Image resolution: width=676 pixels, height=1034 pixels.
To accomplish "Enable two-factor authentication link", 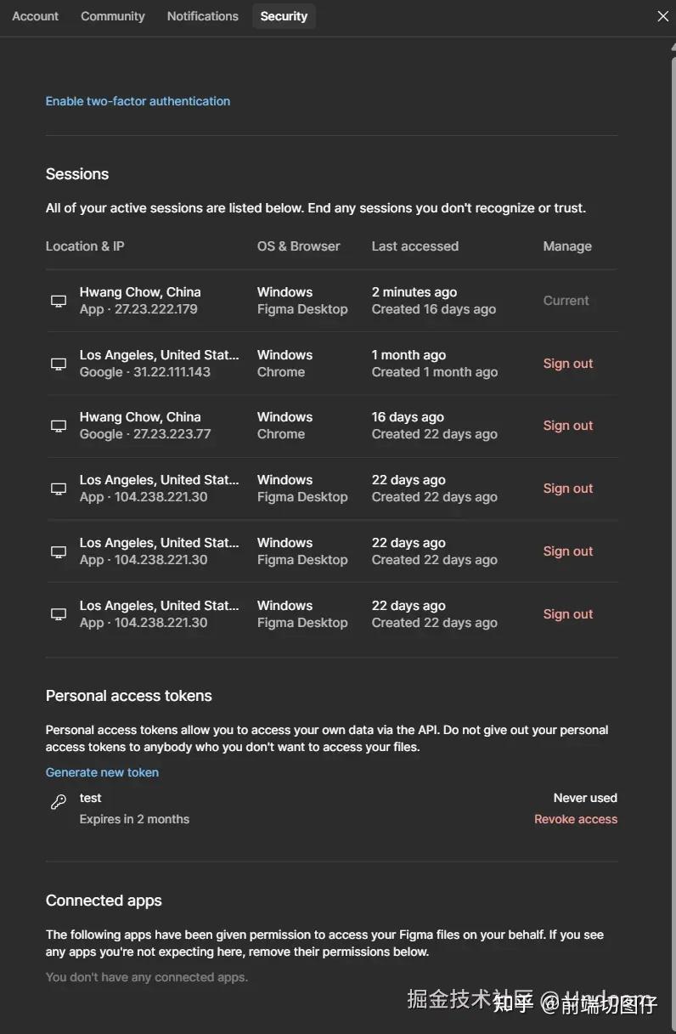I will pos(138,101).
